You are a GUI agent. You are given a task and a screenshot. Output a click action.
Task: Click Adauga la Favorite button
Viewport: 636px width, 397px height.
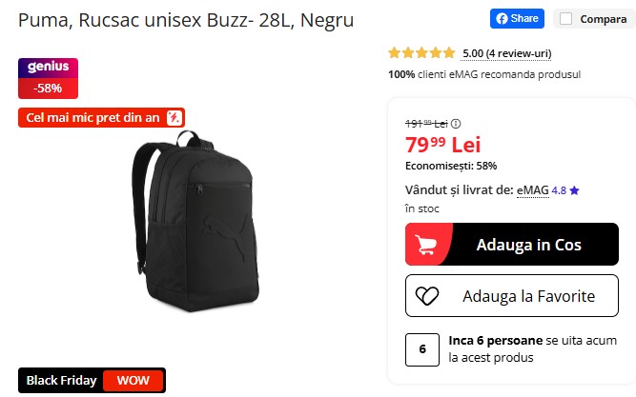[x=512, y=296]
